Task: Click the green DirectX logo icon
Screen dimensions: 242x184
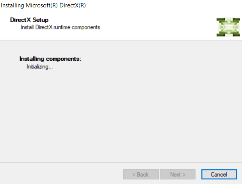Action: [228, 27]
